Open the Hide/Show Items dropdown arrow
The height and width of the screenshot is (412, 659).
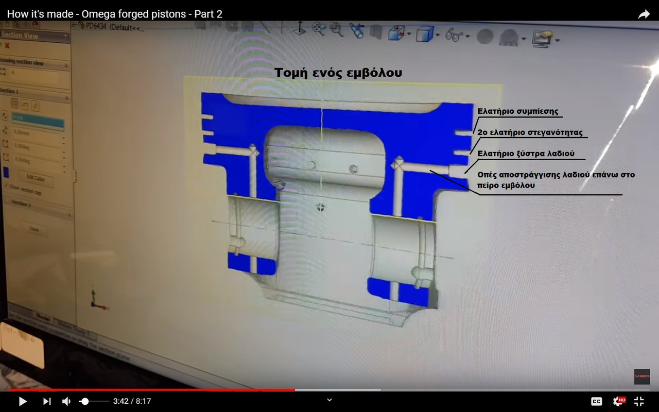click(467, 37)
